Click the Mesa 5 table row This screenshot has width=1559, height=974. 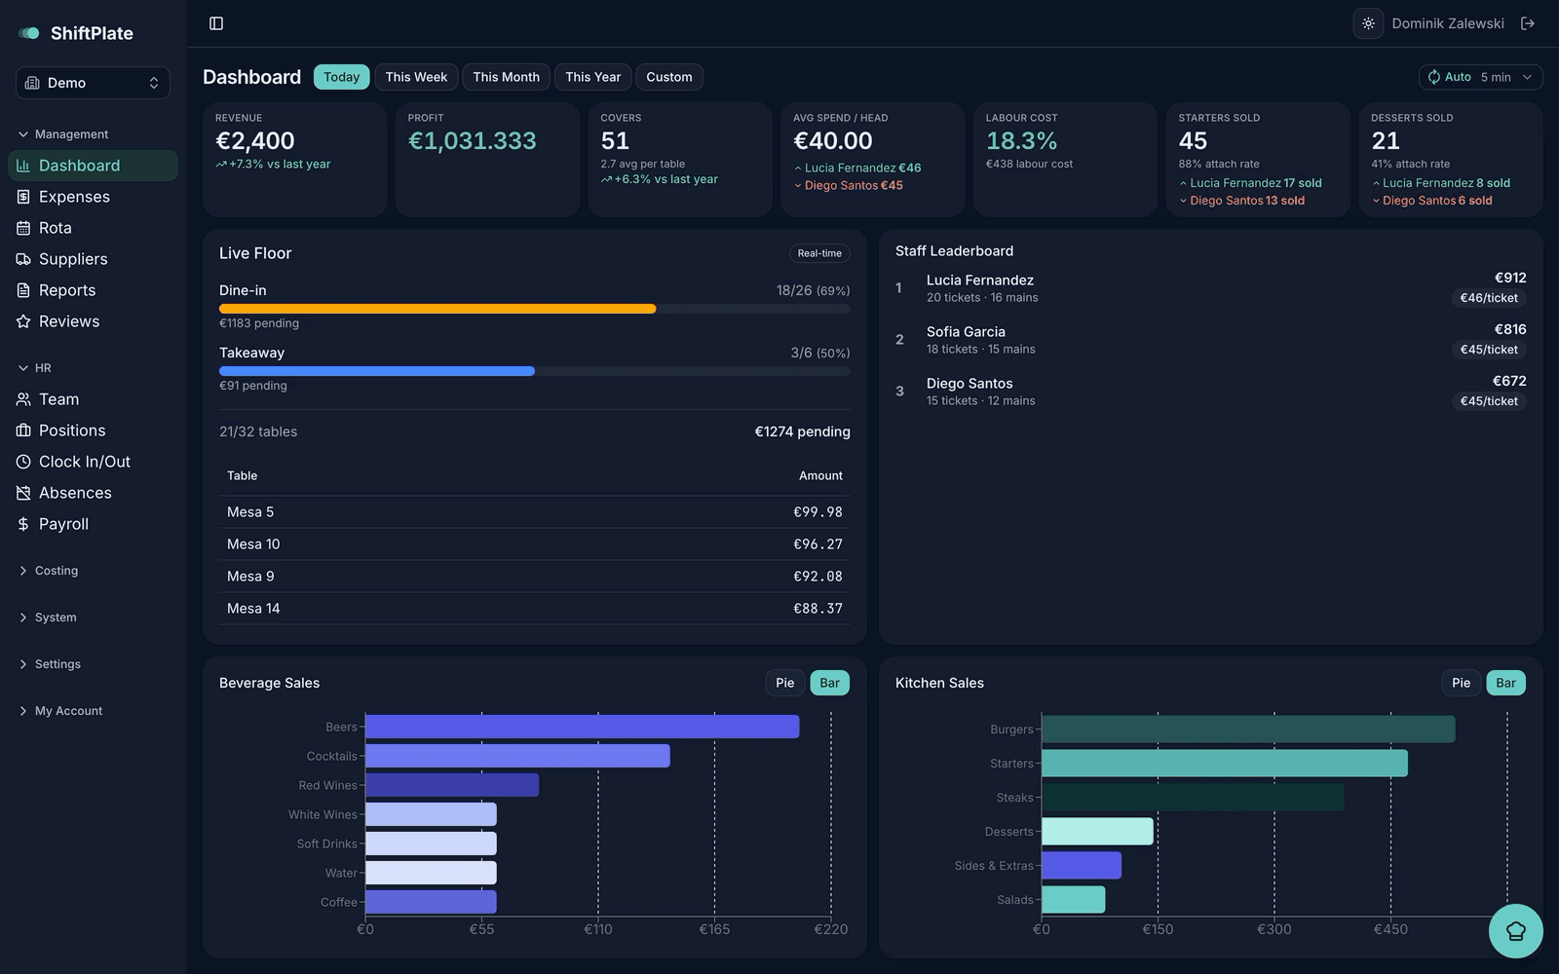pyautogui.click(x=534, y=512)
